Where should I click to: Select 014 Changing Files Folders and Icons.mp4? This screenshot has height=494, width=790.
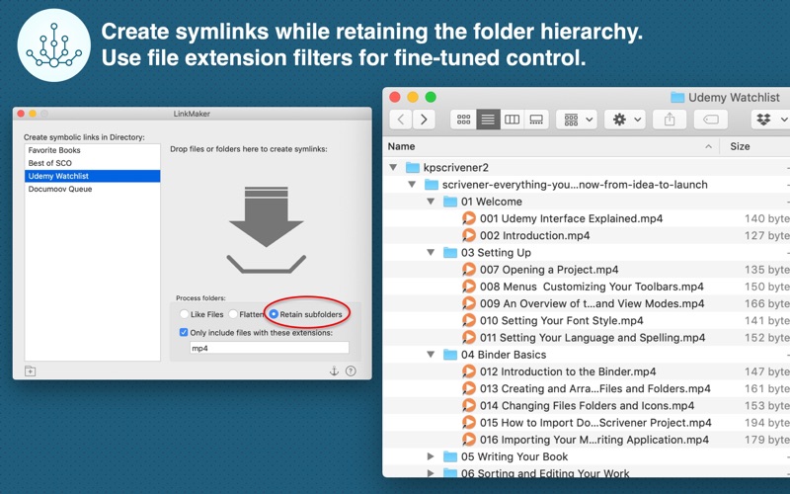(x=587, y=406)
